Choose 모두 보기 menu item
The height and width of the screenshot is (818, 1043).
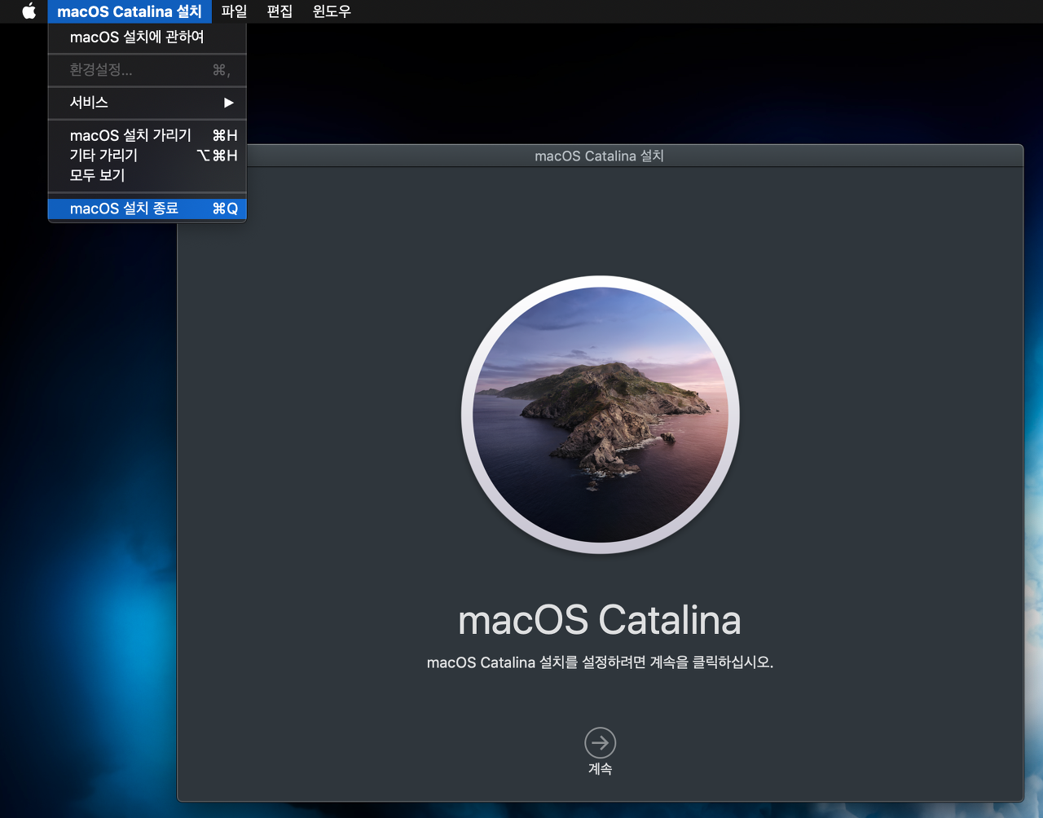(x=147, y=175)
